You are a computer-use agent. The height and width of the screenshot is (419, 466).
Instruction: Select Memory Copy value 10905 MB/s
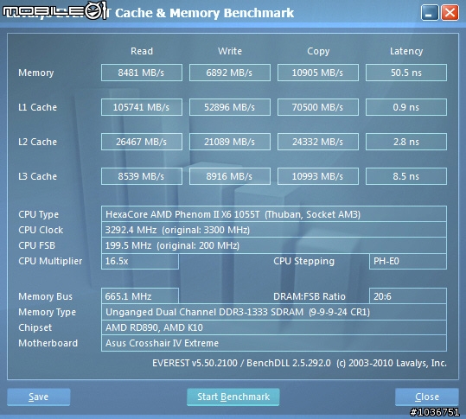click(x=318, y=73)
